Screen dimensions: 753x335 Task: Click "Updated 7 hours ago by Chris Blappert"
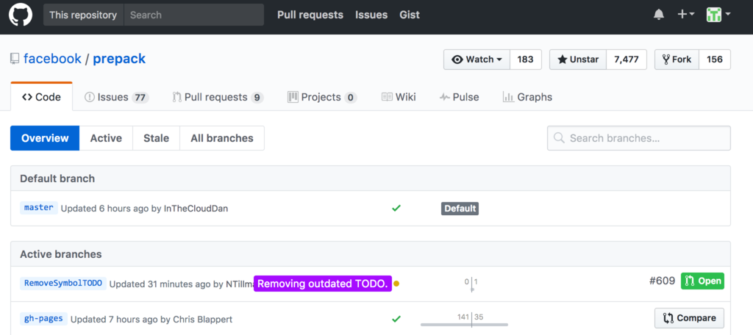pyautogui.click(x=151, y=319)
